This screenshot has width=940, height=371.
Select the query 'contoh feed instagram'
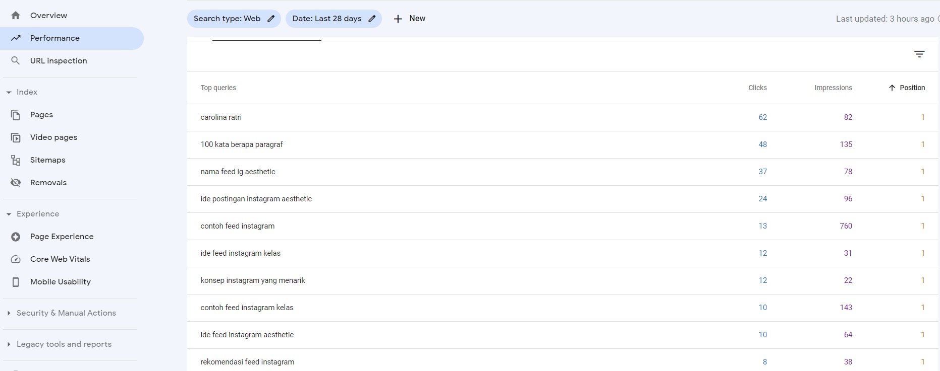click(x=238, y=226)
